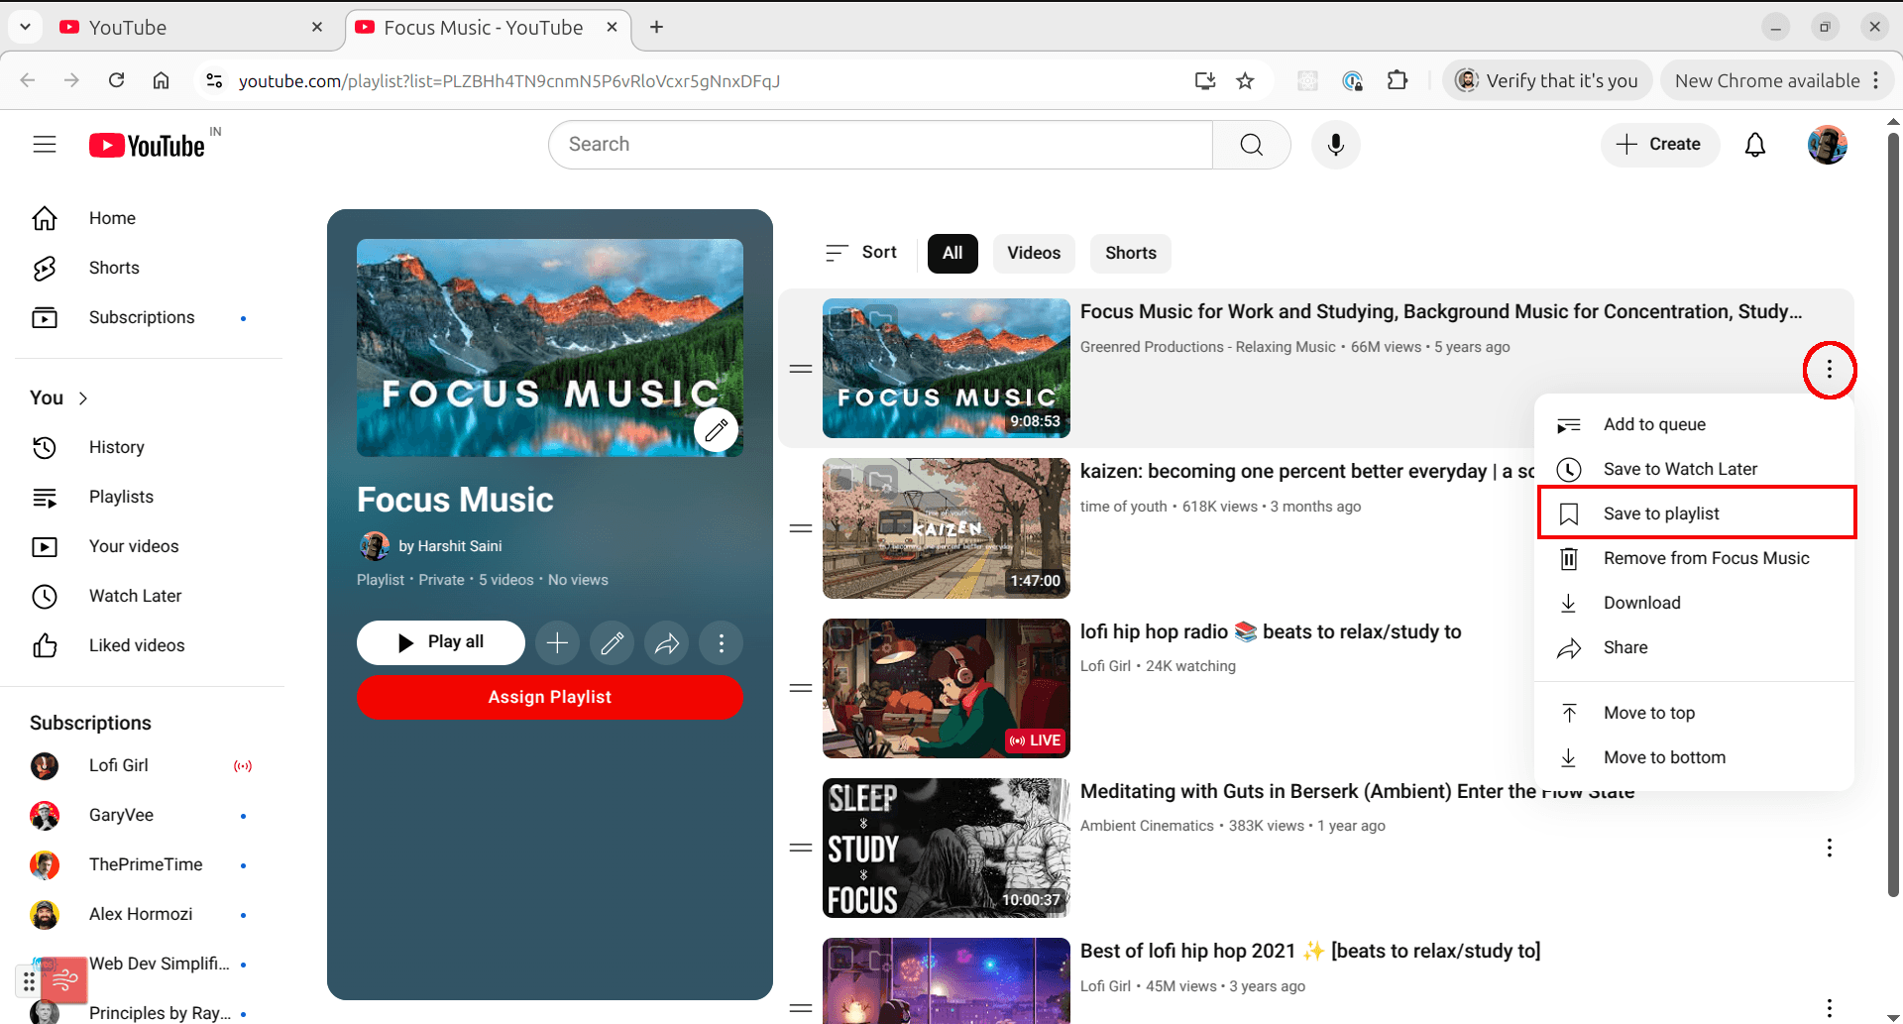This screenshot has height=1024, width=1903.
Task: Grab drag handle of lofi hip hop radio
Action: pyautogui.click(x=801, y=688)
